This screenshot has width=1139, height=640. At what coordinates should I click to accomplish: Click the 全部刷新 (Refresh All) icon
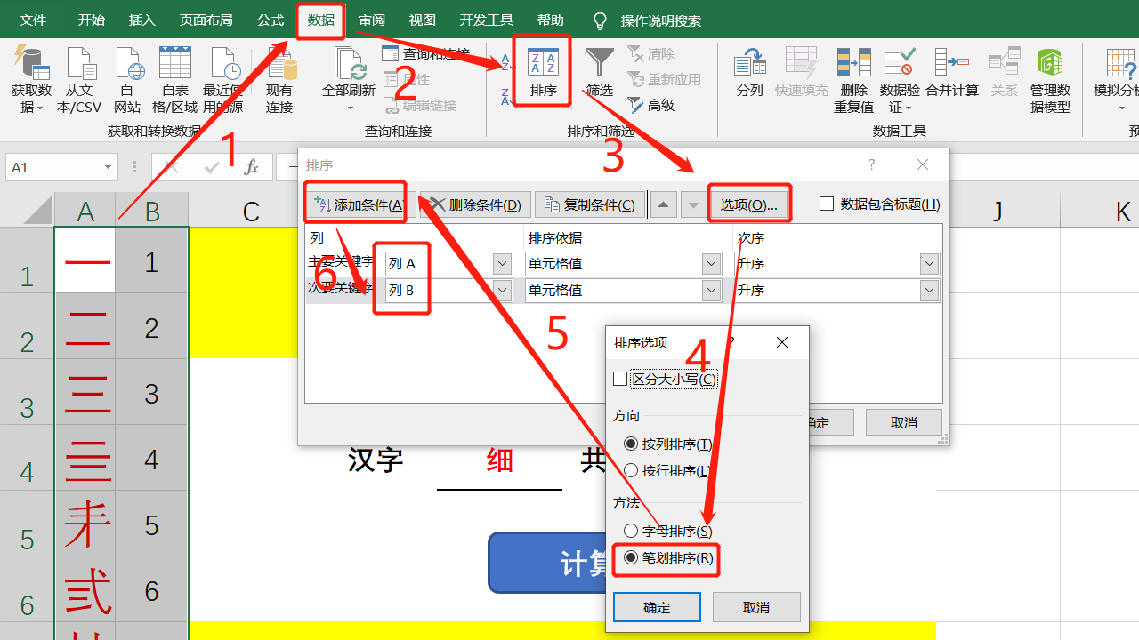[x=349, y=63]
